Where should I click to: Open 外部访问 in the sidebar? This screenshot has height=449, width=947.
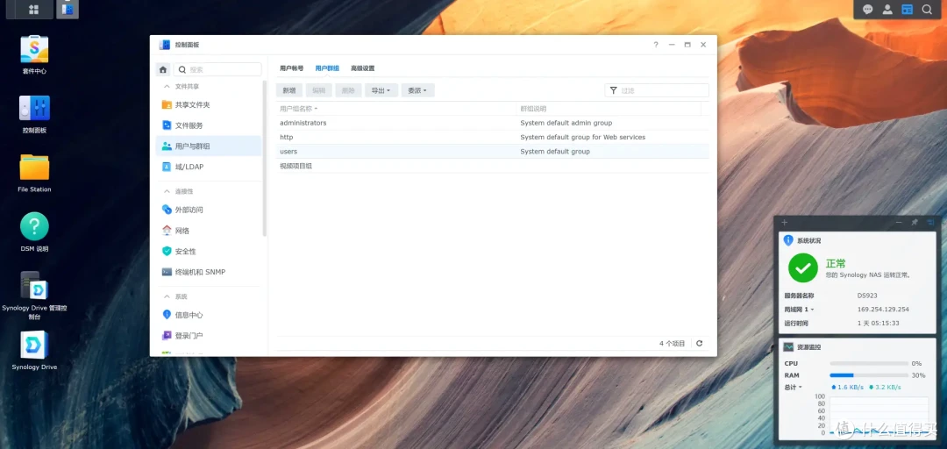(x=209, y=210)
